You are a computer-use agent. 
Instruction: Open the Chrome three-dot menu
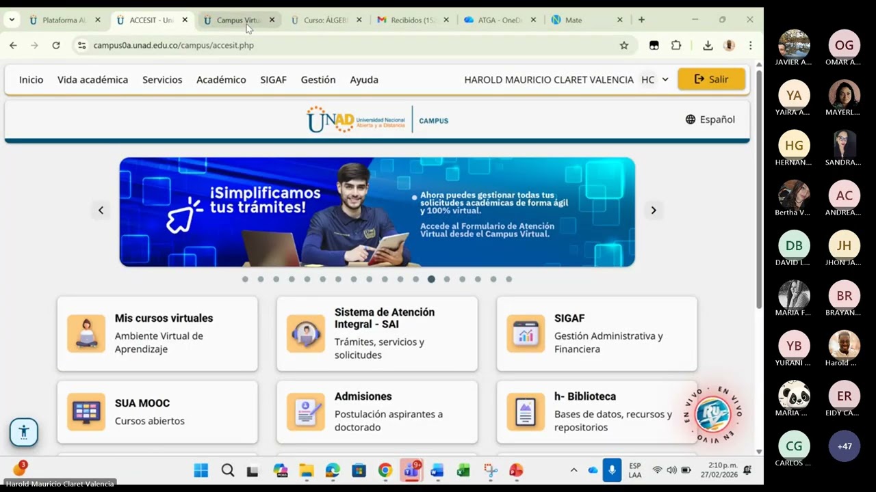point(751,45)
